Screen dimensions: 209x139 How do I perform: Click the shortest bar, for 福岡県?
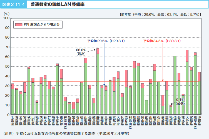tap(171, 110)
